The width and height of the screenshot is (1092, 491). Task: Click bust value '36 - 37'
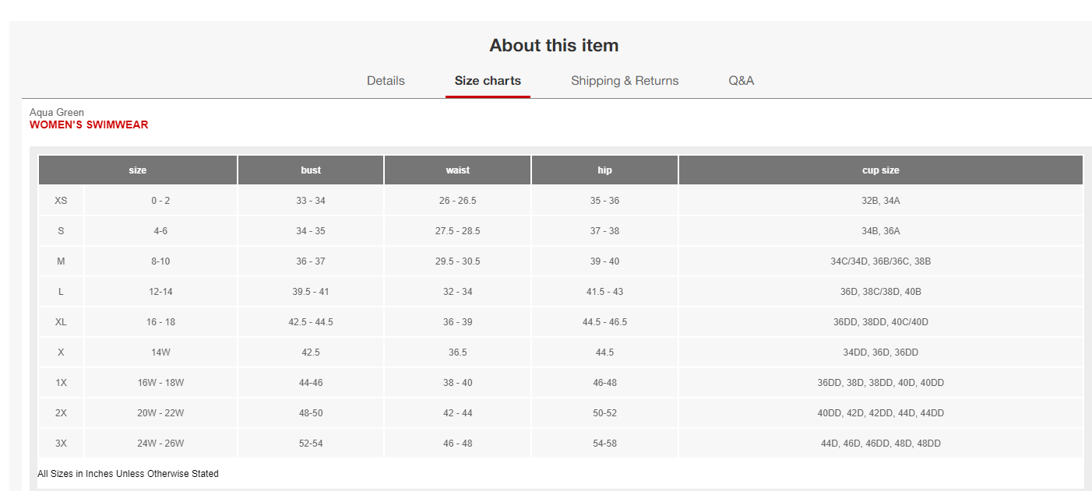311,261
